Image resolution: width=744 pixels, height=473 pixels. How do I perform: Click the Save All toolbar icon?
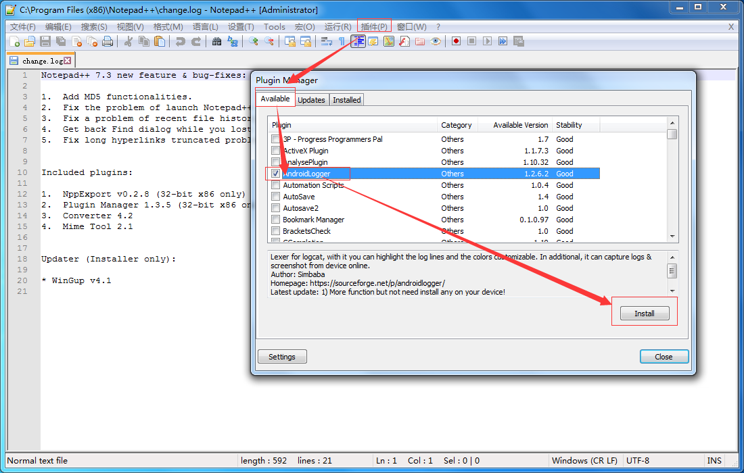click(x=60, y=41)
